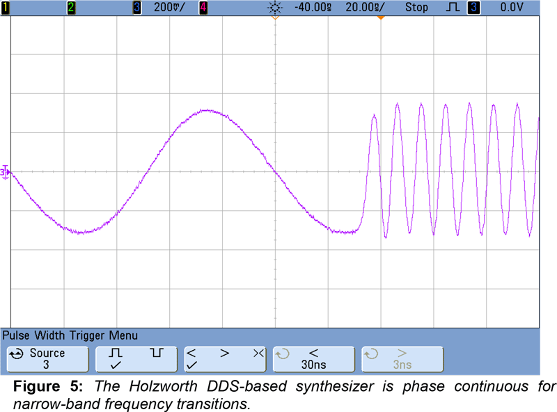Image resolution: width=557 pixels, height=412 pixels.
Task: Click channel 3 ground level marker on left
Action: coord(5,171)
